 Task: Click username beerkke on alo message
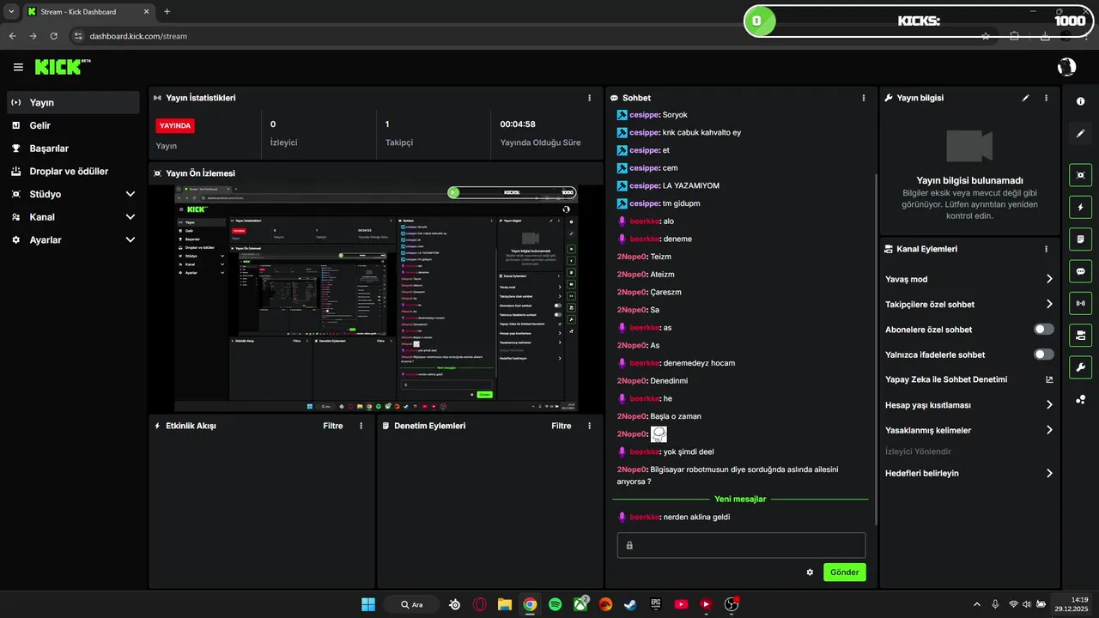click(644, 221)
